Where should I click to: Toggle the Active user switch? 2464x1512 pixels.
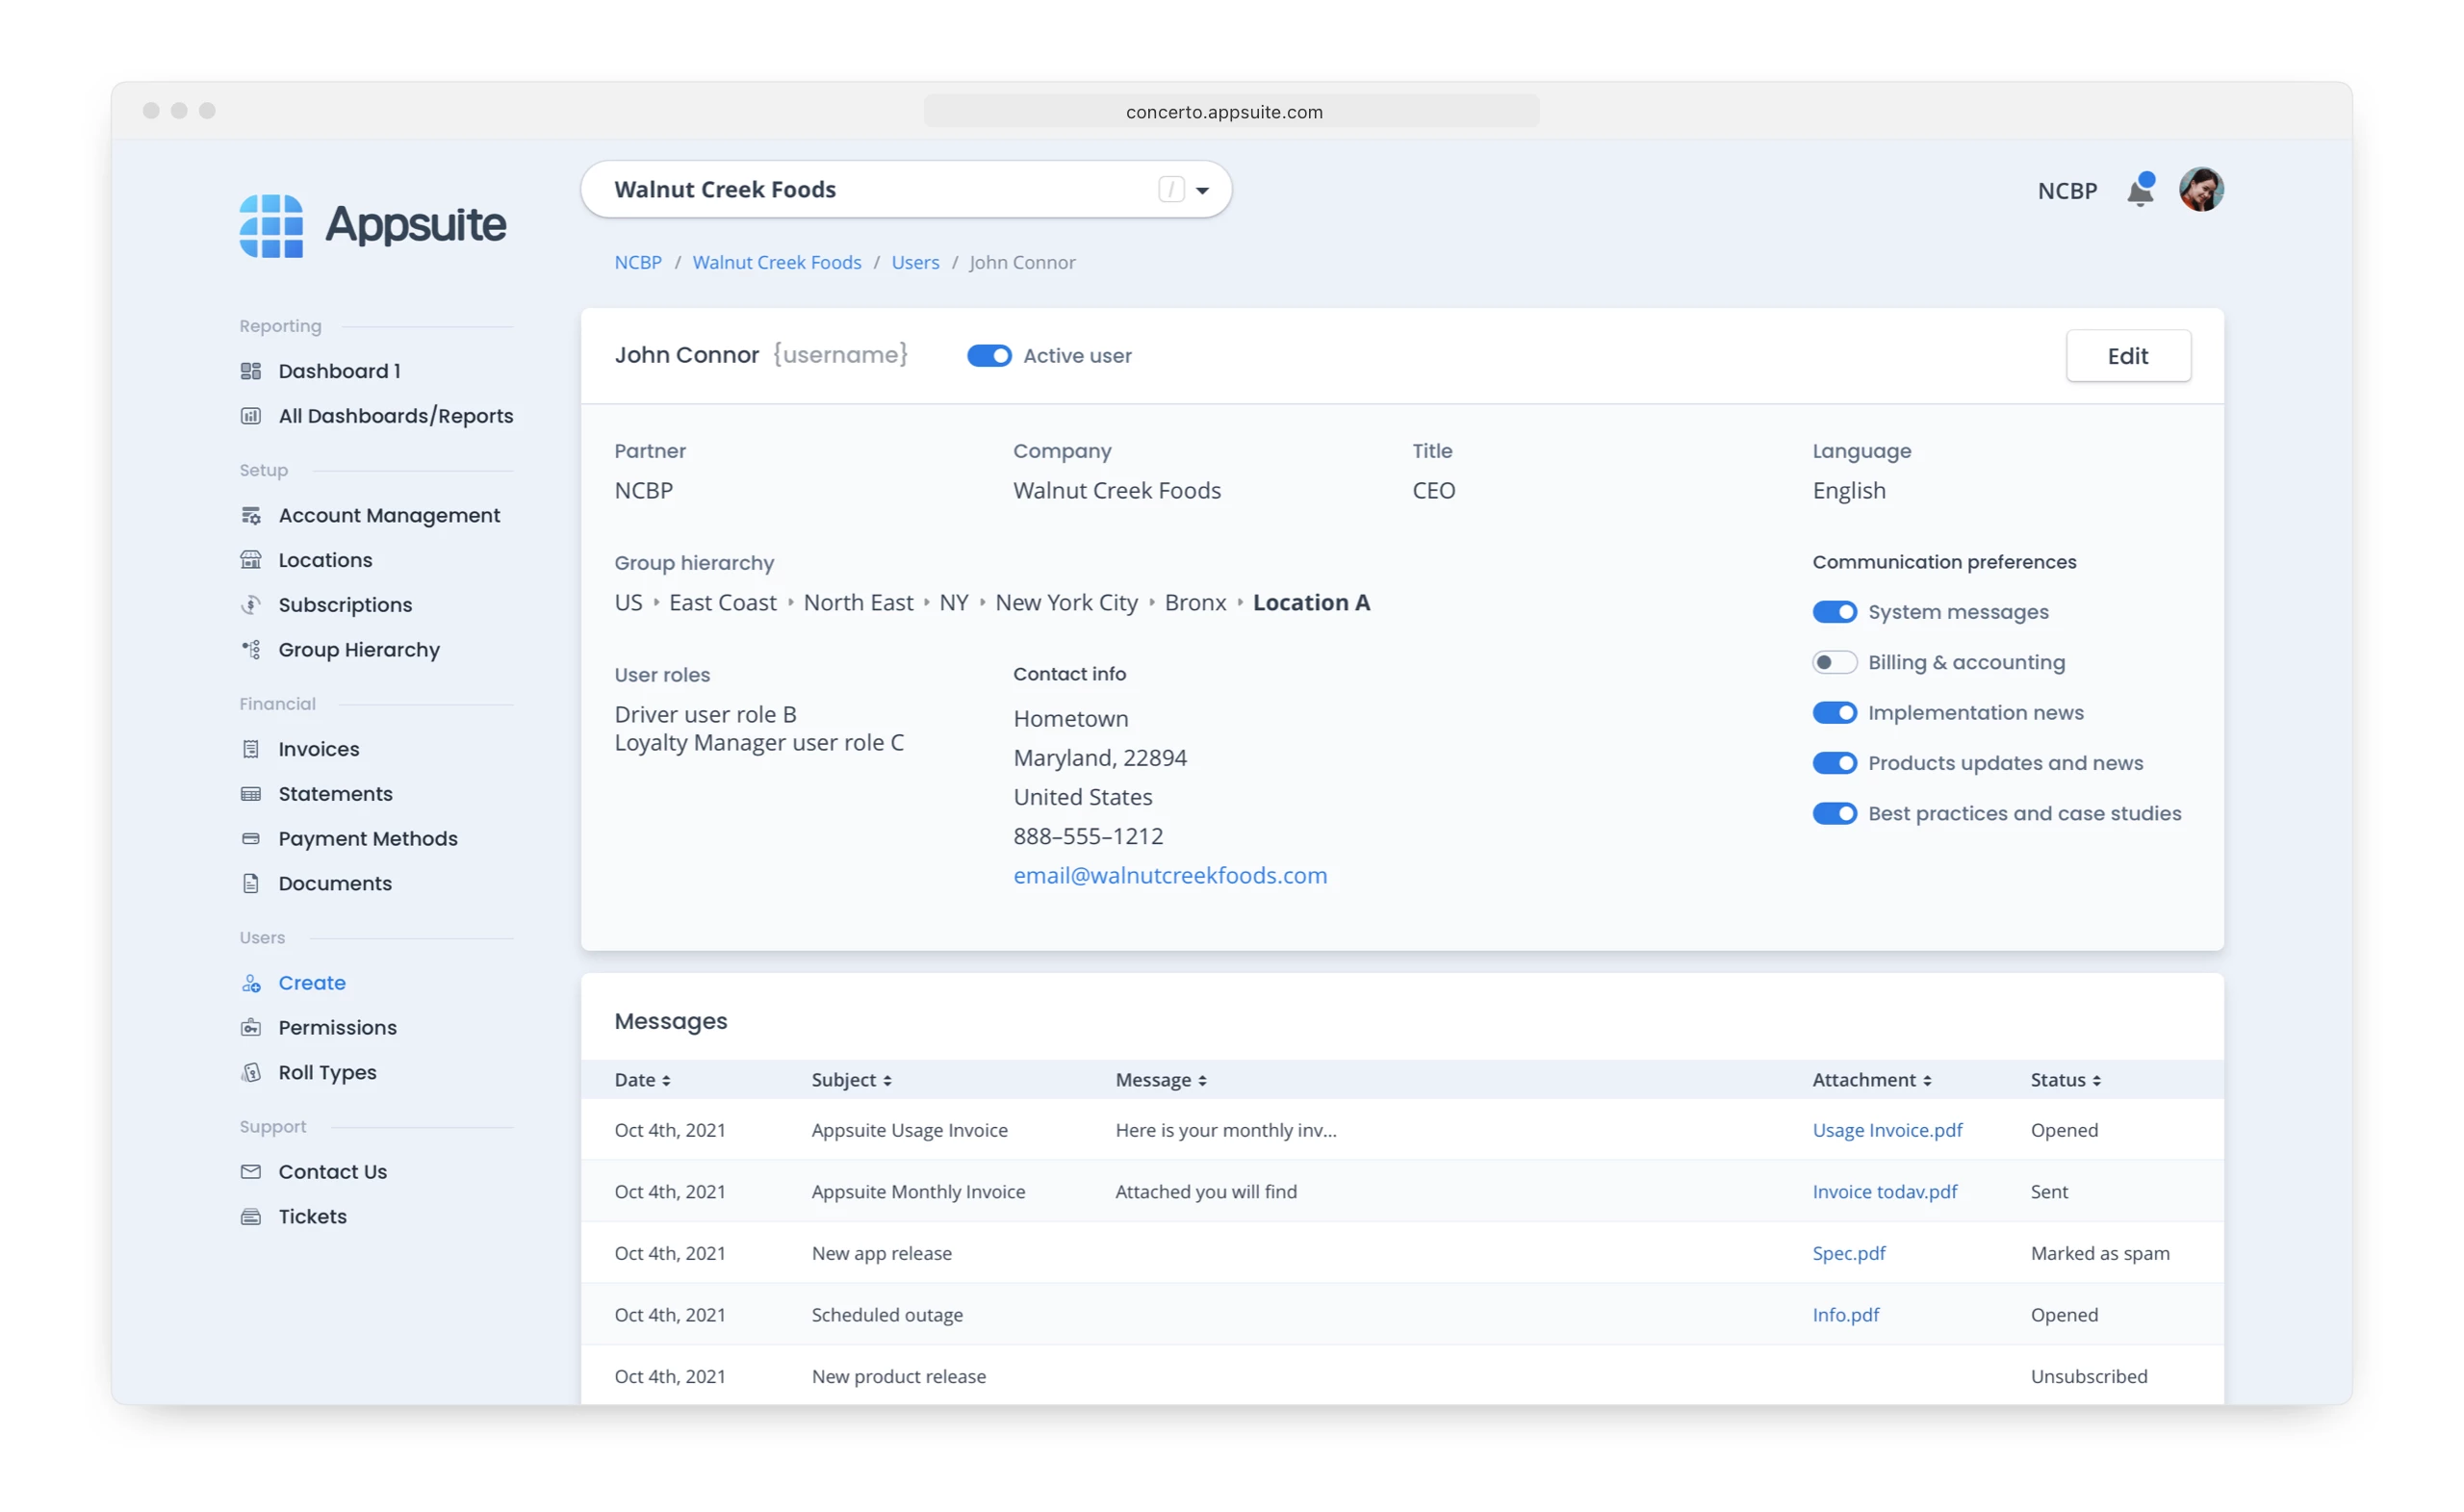pyautogui.click(x=988, y=356)
